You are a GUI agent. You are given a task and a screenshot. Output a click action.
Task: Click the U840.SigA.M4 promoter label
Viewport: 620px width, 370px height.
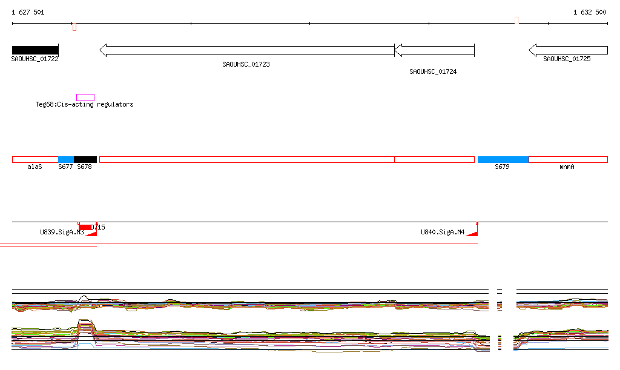pyautogui.click(x=443, y=232)
